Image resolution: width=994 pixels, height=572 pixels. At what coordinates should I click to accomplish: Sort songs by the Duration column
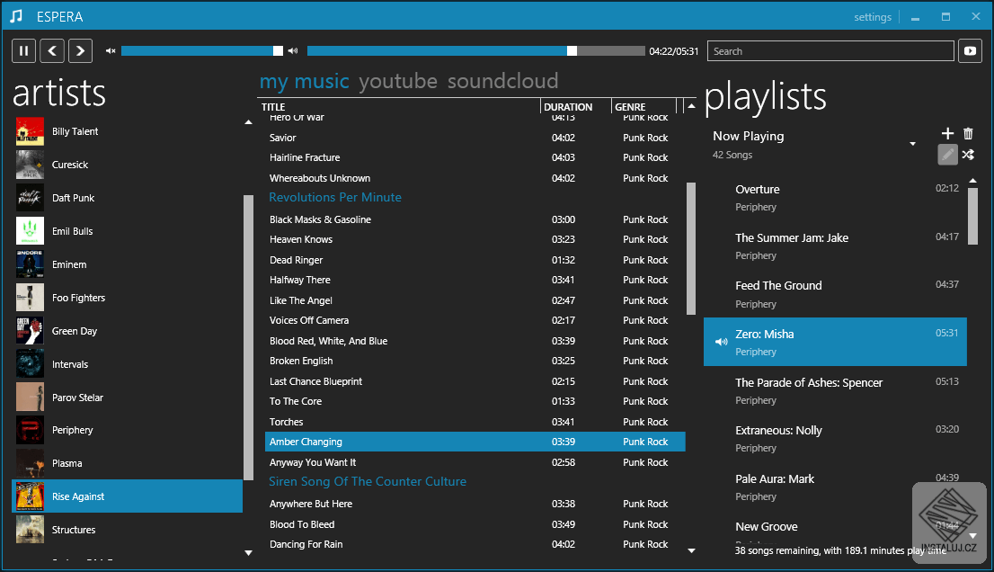(568, 107)
